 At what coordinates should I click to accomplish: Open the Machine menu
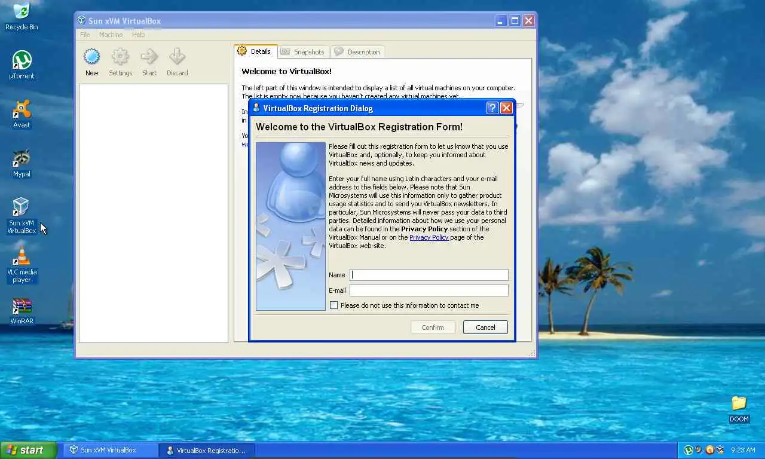point(111,35)
